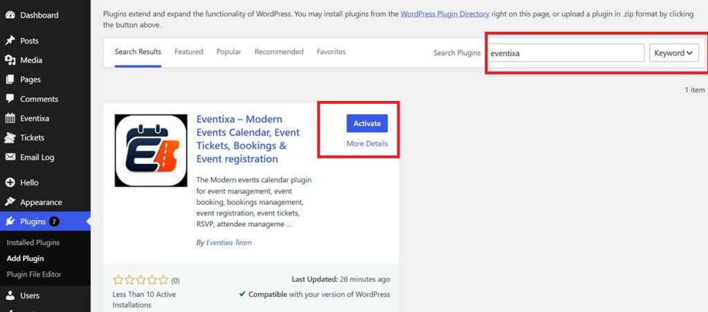Viewport: 708px width, 312px height.
Task: Open More Details for Eventixa
Action: 367,144
